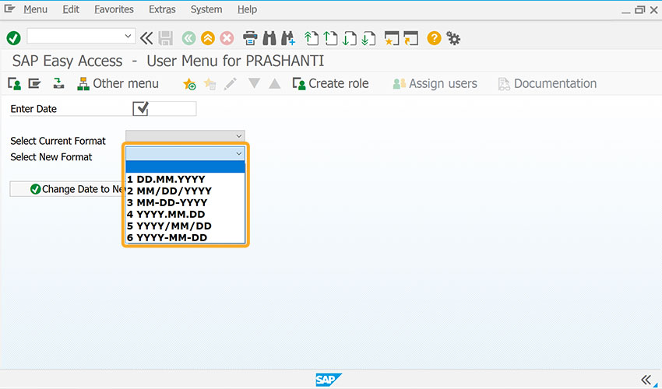Toggle the Enter Date checkbox field
The width and height of the screenshot is (662, 389).
coord(141,108)
